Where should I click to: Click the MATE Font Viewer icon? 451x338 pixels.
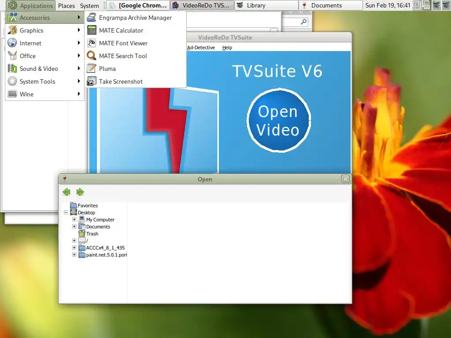coord(92,43)
